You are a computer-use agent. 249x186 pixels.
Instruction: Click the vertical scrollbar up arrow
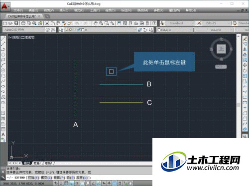tap(239, 36)
